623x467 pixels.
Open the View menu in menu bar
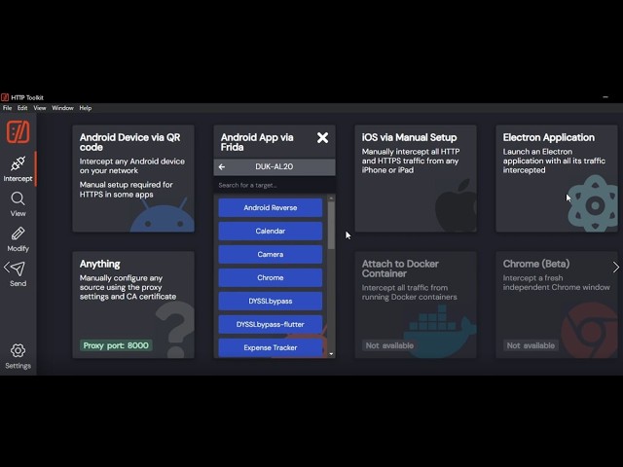40,108
